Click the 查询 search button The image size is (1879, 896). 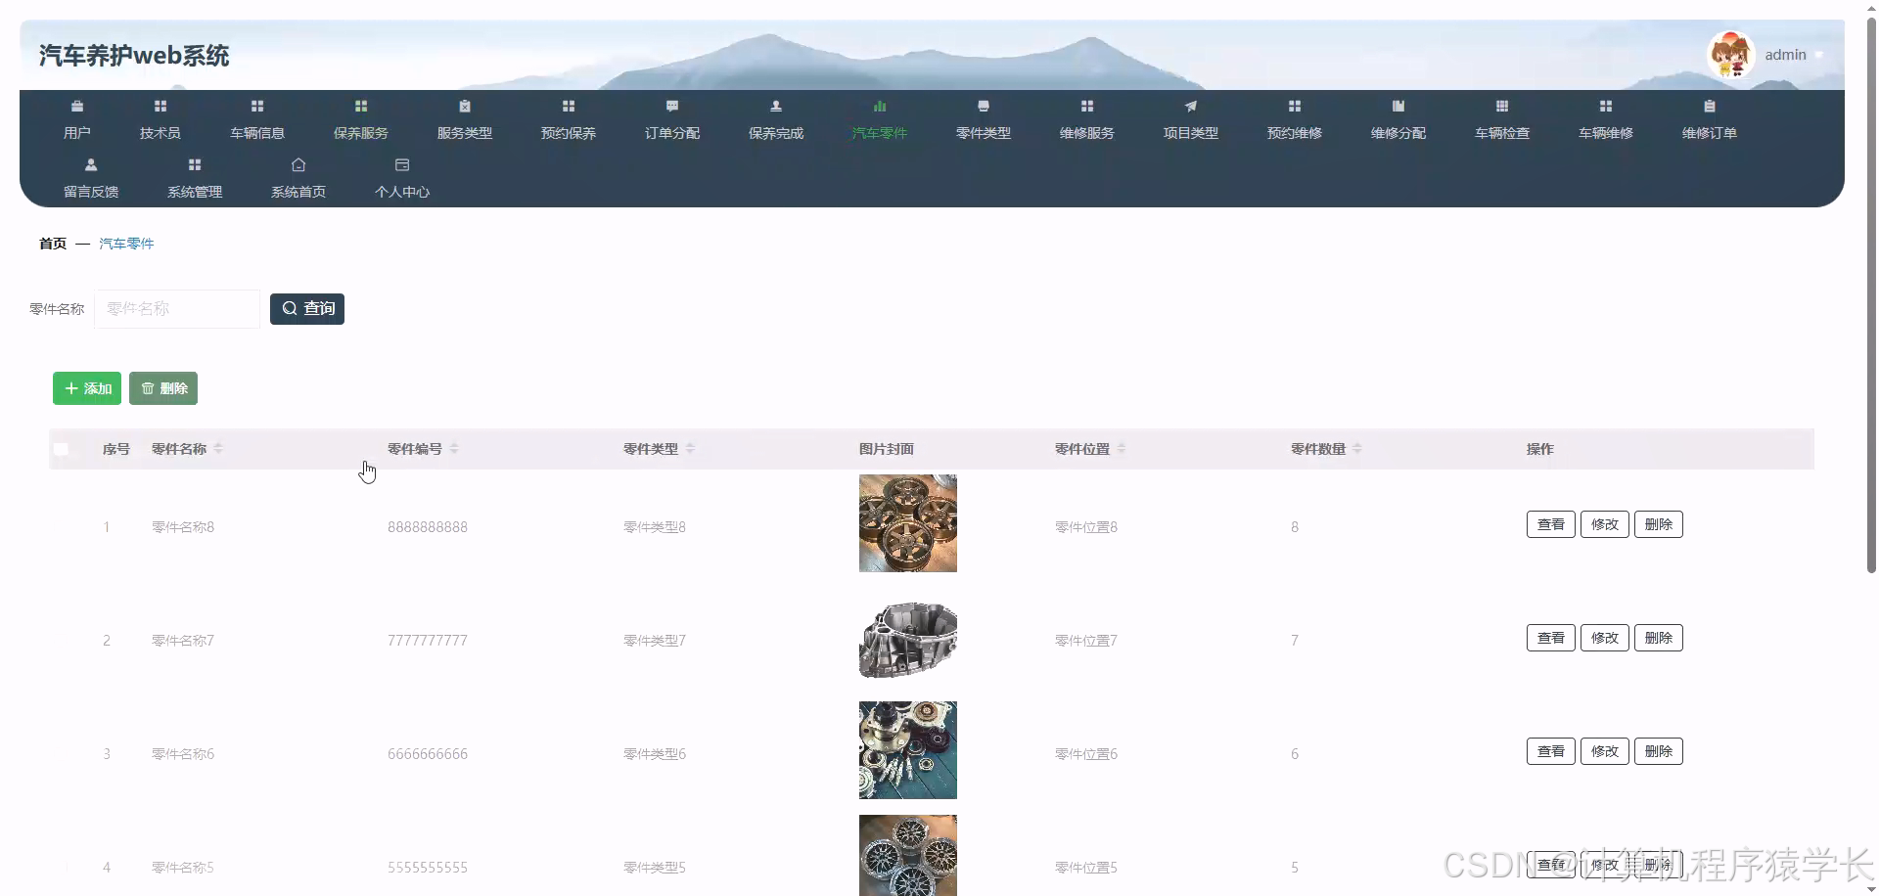tap(307, 309)
